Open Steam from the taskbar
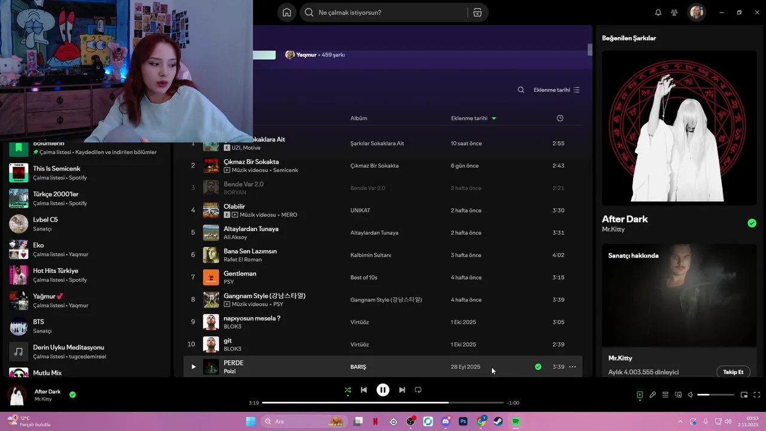The width and height of the screenshot is (766, 431). [x=498, y=421]
